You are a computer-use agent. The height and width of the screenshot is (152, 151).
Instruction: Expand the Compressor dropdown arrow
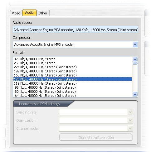[135, 45]
